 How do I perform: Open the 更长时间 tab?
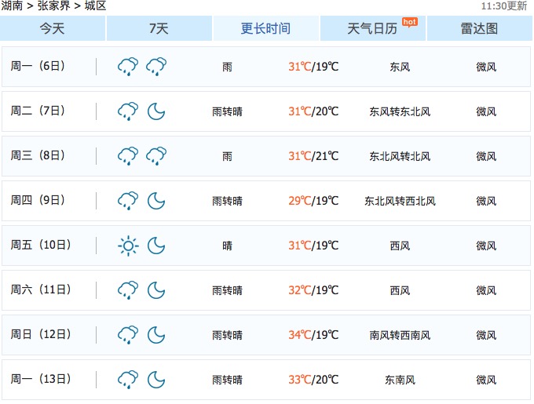[265, 28]
